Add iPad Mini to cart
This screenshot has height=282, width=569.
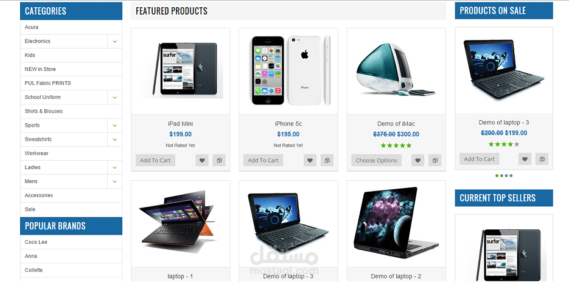tap(155, 160)
